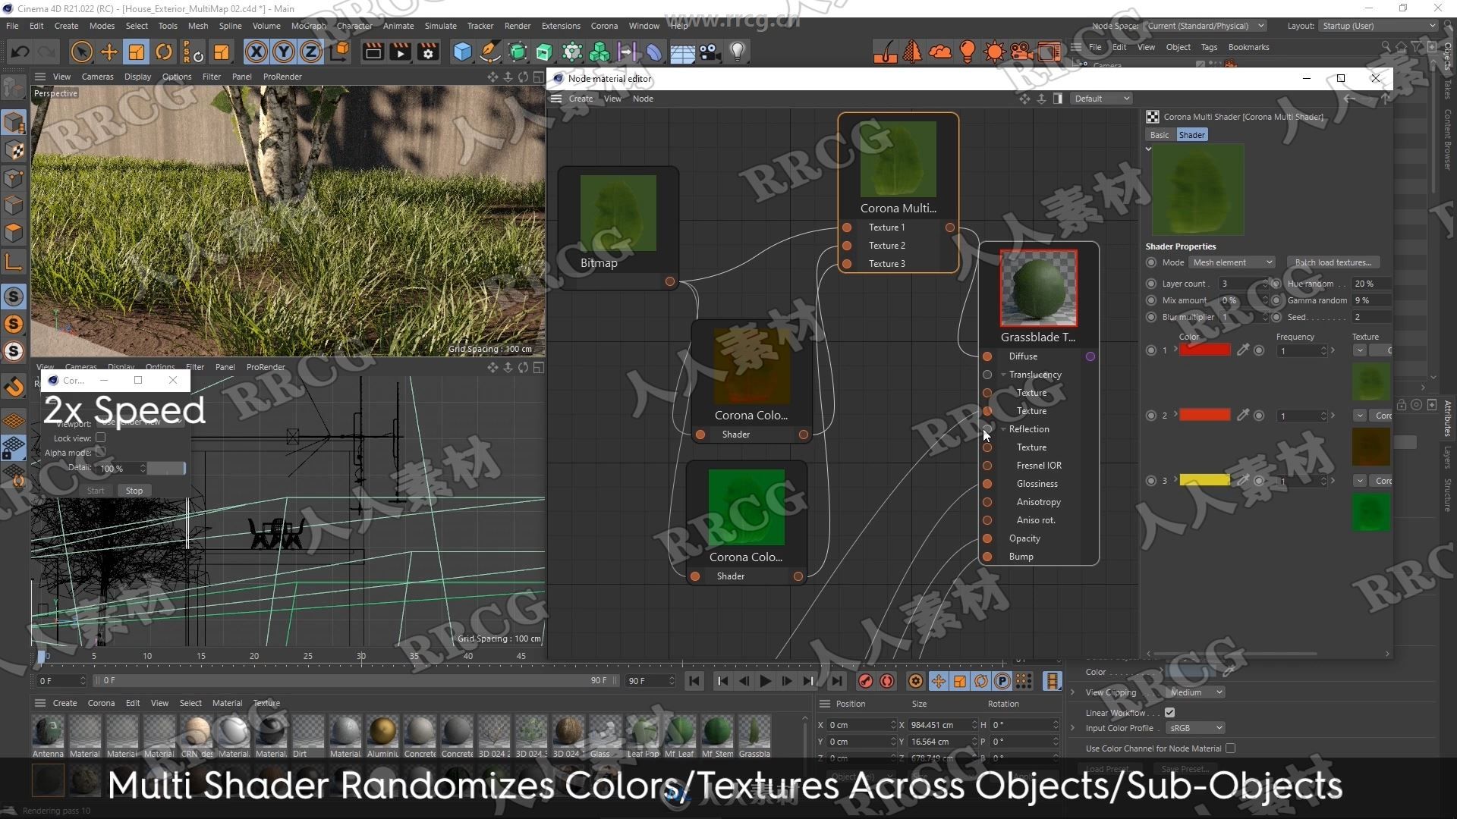Open the Corona menu in main menu bar
Viewport: 1457px width, 819px height.
point(604,26)
